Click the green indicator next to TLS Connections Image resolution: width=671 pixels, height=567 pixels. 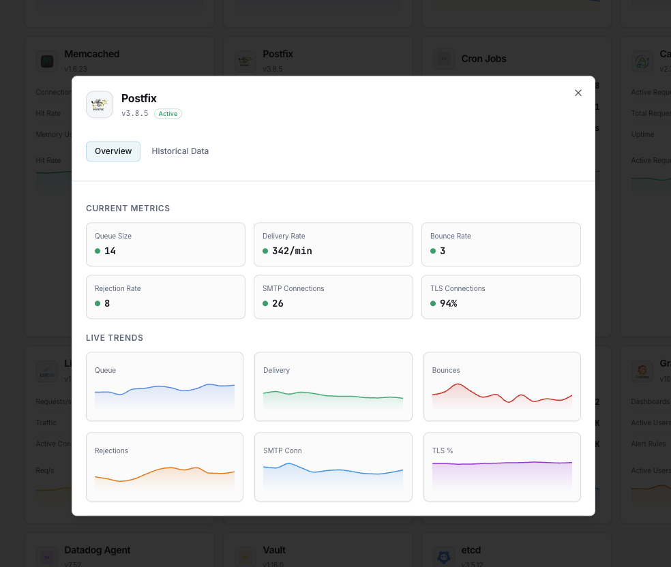[432, 303]
